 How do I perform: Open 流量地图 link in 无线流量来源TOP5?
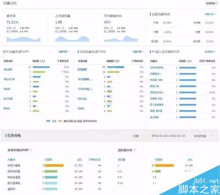pyautogui.click(x=138, y=52)
